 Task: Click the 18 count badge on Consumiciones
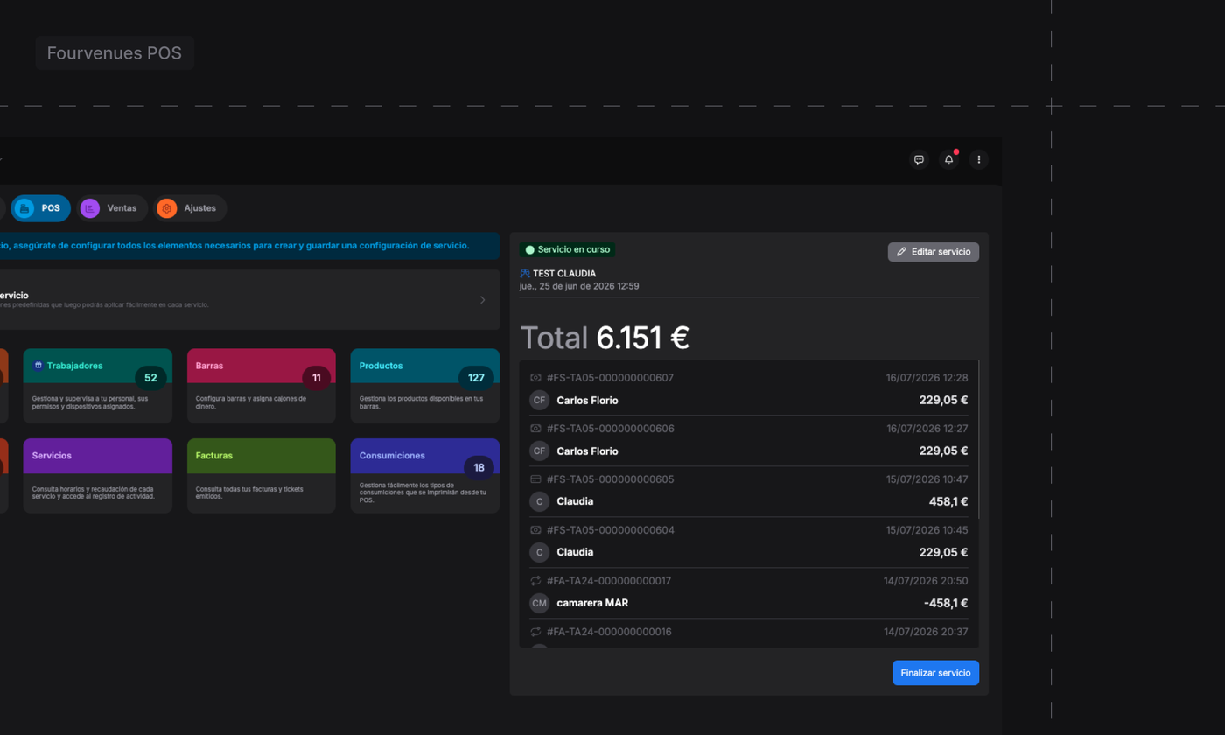coord(479,468)
